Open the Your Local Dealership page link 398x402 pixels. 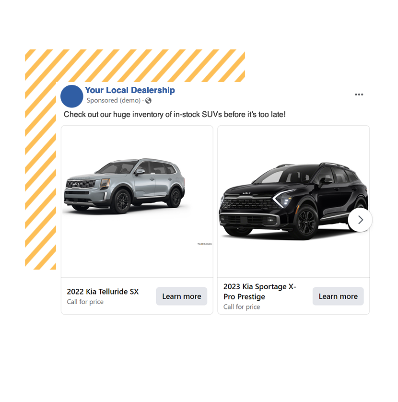pos(130,90)
